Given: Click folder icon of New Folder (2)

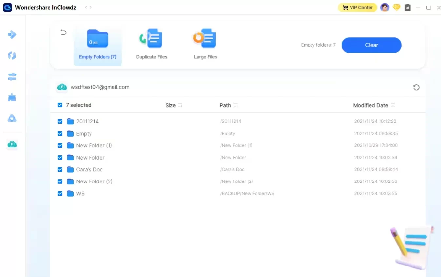Looking at the screenshot, I should click(70, 181).
